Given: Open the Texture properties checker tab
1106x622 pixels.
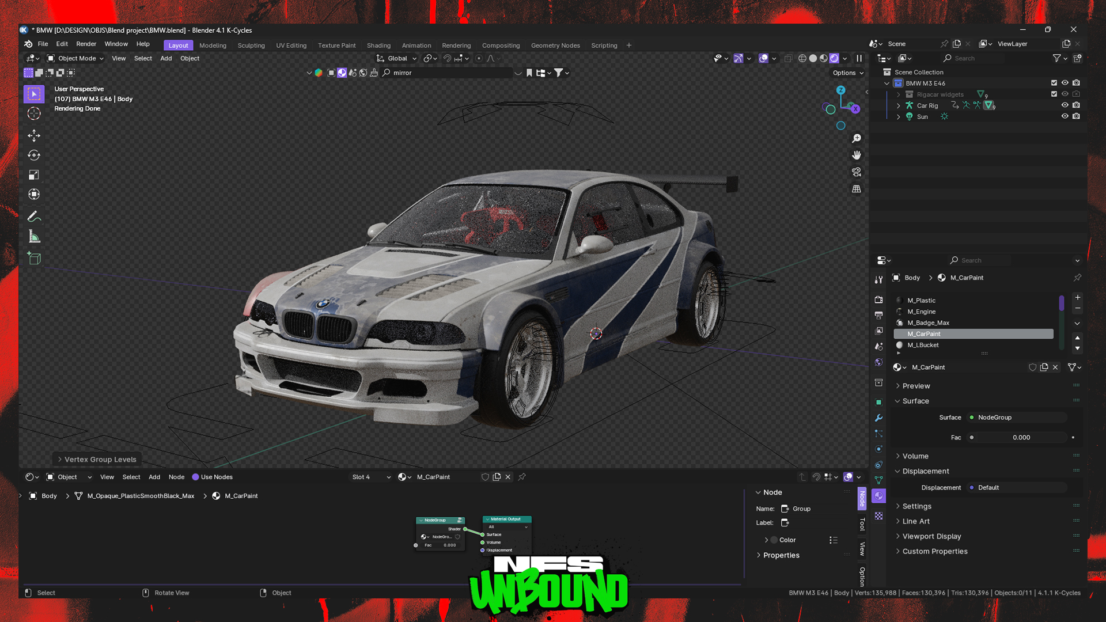Looking at the screenshot, I should tap(878, 515).
